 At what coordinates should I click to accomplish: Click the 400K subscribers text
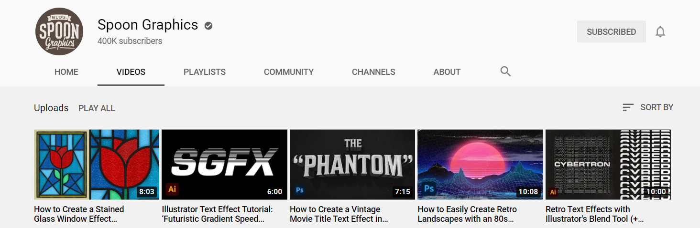coord(130,41)
